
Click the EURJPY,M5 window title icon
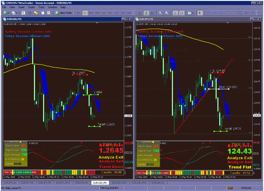[137, 19]
